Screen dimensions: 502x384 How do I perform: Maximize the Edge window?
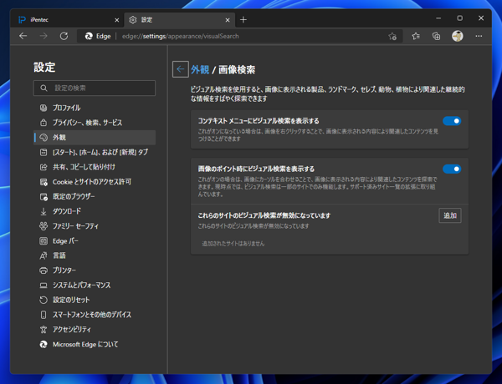(459, 18)
